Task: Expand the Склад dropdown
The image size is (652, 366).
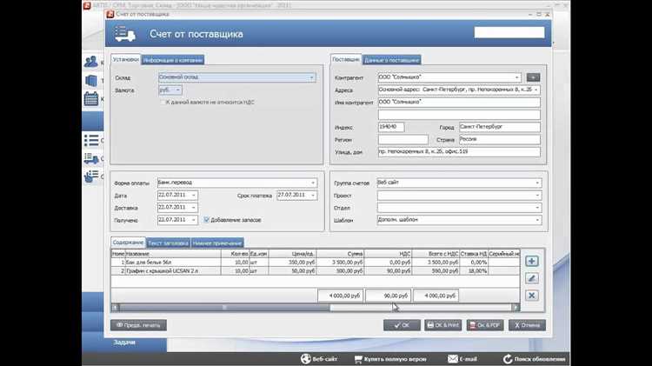Action: (x=313, y=77)
